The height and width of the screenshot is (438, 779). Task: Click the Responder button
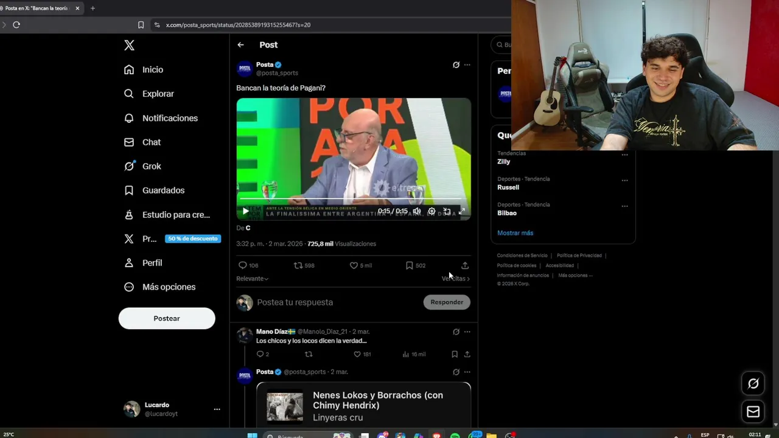[x=447, y=302]
